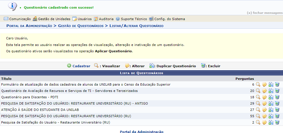The height and width of the screenshot is (133, 283).
Task: Delete the Recursos e Serviços de TI questionnaire
Action: pos(277,91)
